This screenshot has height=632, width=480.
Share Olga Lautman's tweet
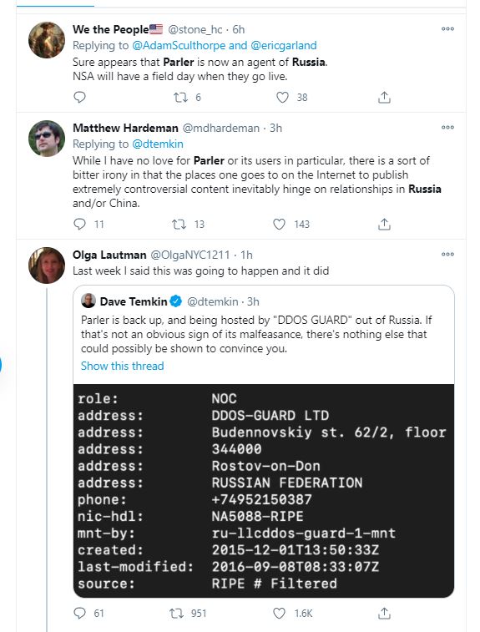384,613
